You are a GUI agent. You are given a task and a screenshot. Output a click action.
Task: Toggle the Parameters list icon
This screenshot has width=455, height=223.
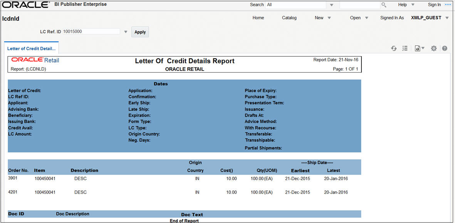pyautogui.click(x=405, y=49)
